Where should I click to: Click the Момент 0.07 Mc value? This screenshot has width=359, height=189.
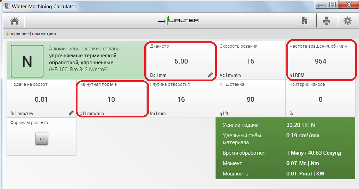click(x=302, y=163)
